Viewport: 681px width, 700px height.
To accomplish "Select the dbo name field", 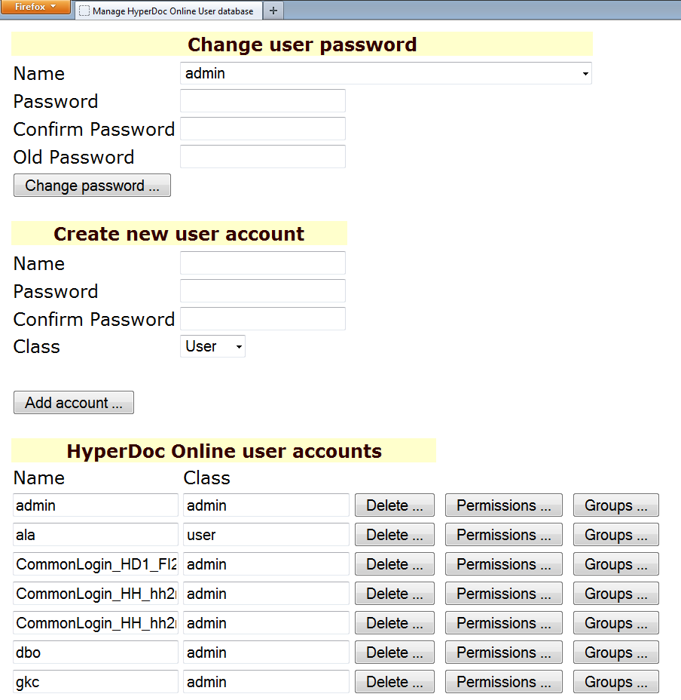I will tap(96, 652).
